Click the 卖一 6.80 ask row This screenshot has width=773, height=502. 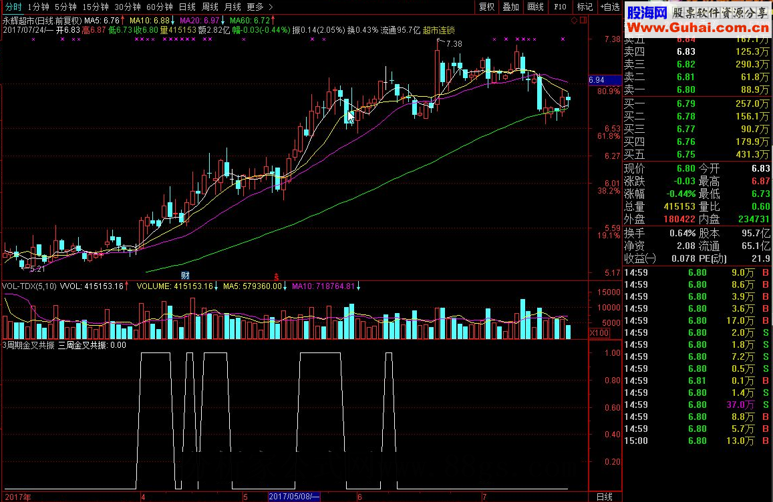(x=697, y=90)
